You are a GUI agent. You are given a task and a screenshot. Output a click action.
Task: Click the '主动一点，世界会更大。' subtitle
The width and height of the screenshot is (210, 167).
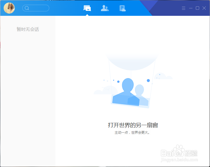pos(132,133)
